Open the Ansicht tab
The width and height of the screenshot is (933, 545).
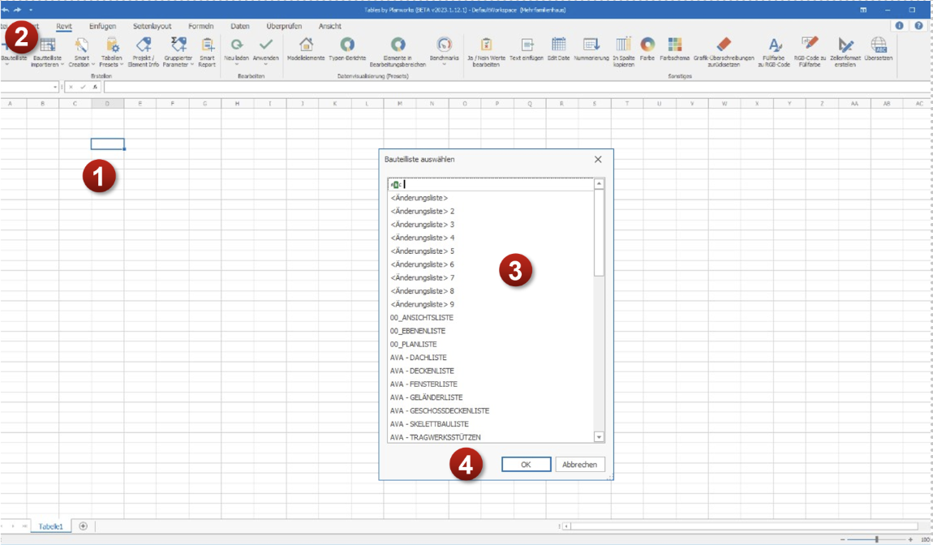point(329,26)
